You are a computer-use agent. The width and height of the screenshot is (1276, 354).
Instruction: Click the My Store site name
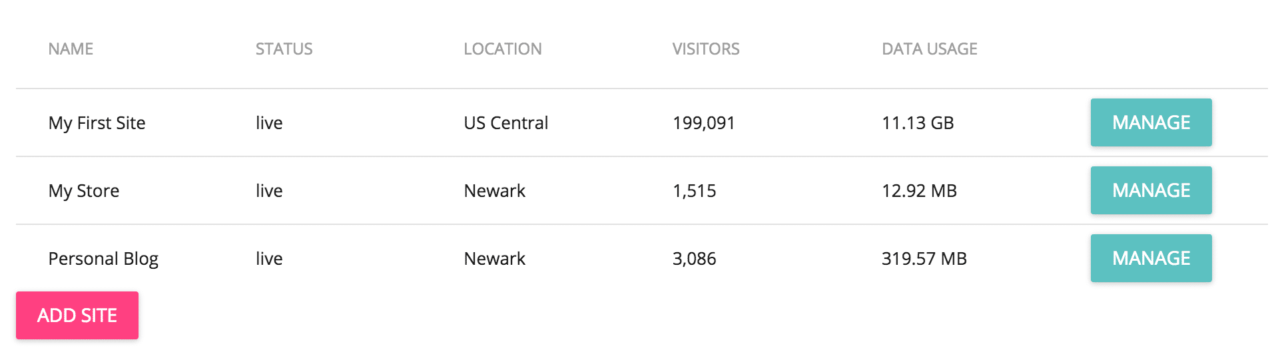[84, 191]
